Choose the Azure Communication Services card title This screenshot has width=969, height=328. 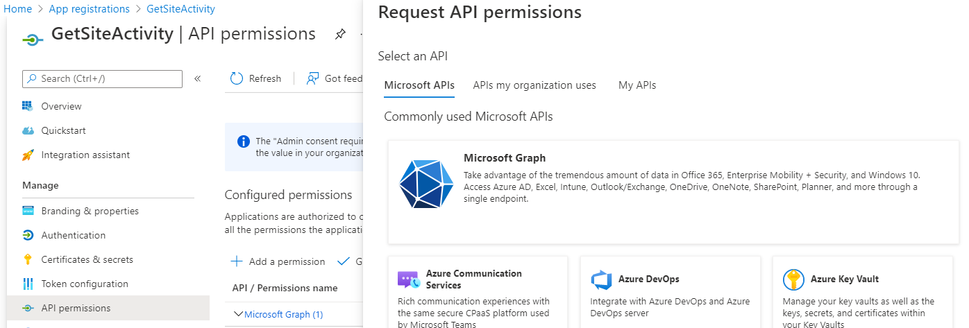tap(474, 279)
